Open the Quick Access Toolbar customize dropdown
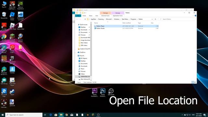 [x=85, y=13]
